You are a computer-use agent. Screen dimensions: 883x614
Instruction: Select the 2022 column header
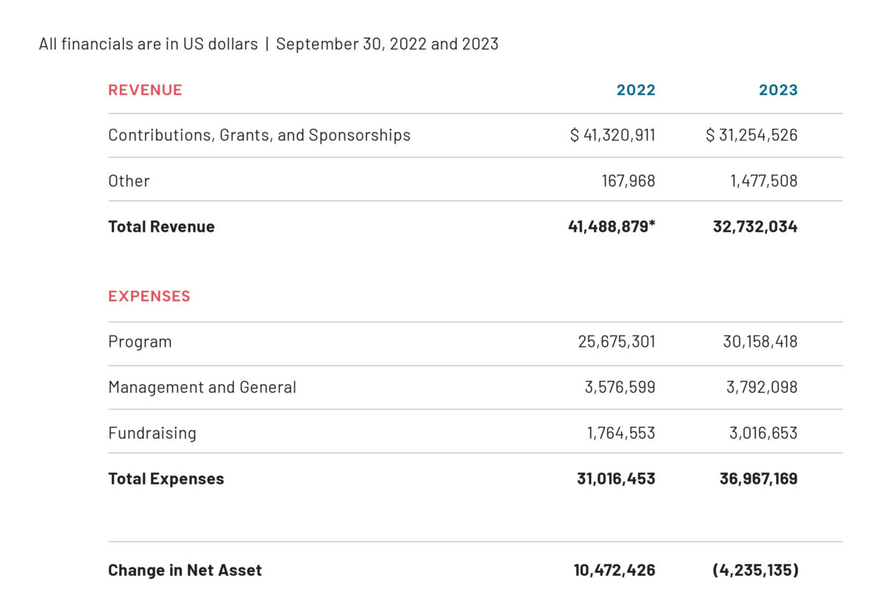coord(636,90)
